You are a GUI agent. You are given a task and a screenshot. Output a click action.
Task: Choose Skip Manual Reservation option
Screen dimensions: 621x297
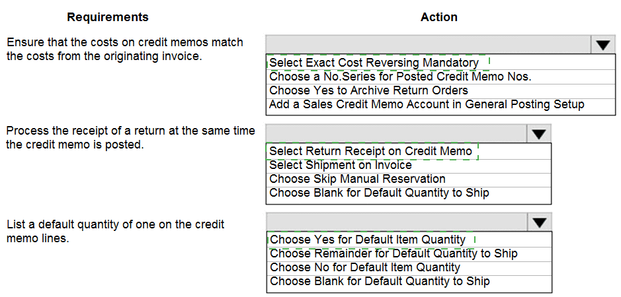357,179
